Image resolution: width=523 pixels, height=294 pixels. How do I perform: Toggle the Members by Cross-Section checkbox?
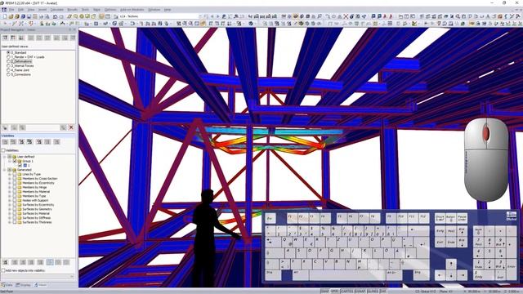click(x=15, y=178)
